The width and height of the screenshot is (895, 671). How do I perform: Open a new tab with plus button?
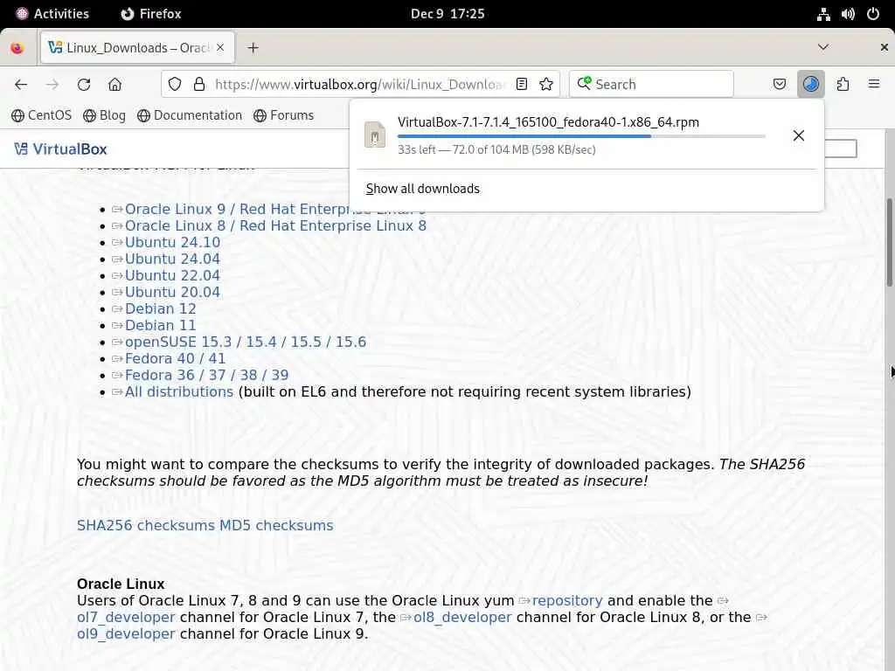[x=253, y=48]
